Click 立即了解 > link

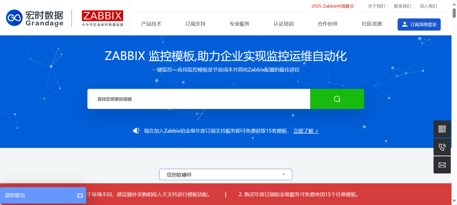[306, 131]
